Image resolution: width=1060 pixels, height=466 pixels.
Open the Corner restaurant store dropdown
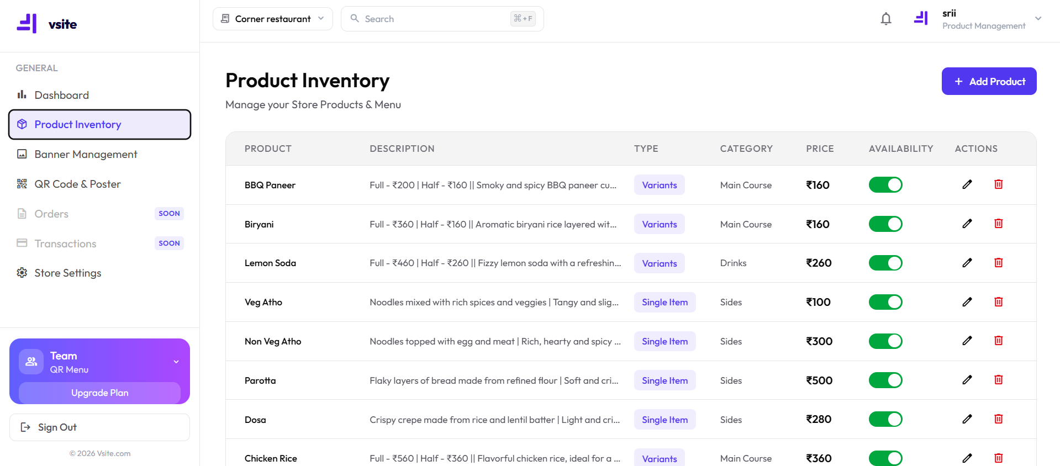pos(273,19)
